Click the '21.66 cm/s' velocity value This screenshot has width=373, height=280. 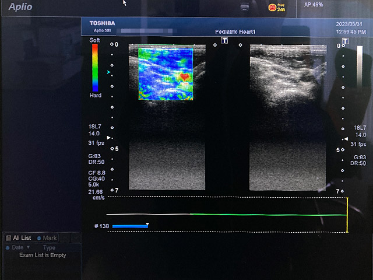96,194
